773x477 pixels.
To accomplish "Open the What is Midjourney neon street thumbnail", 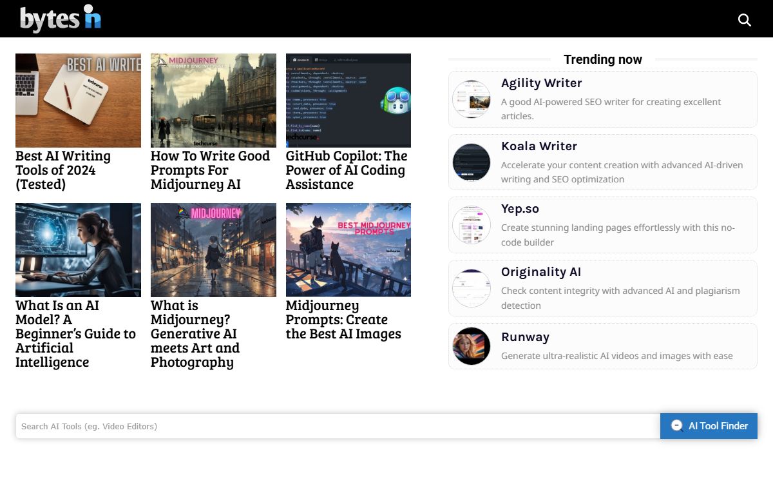I will [x=213, y=250].
